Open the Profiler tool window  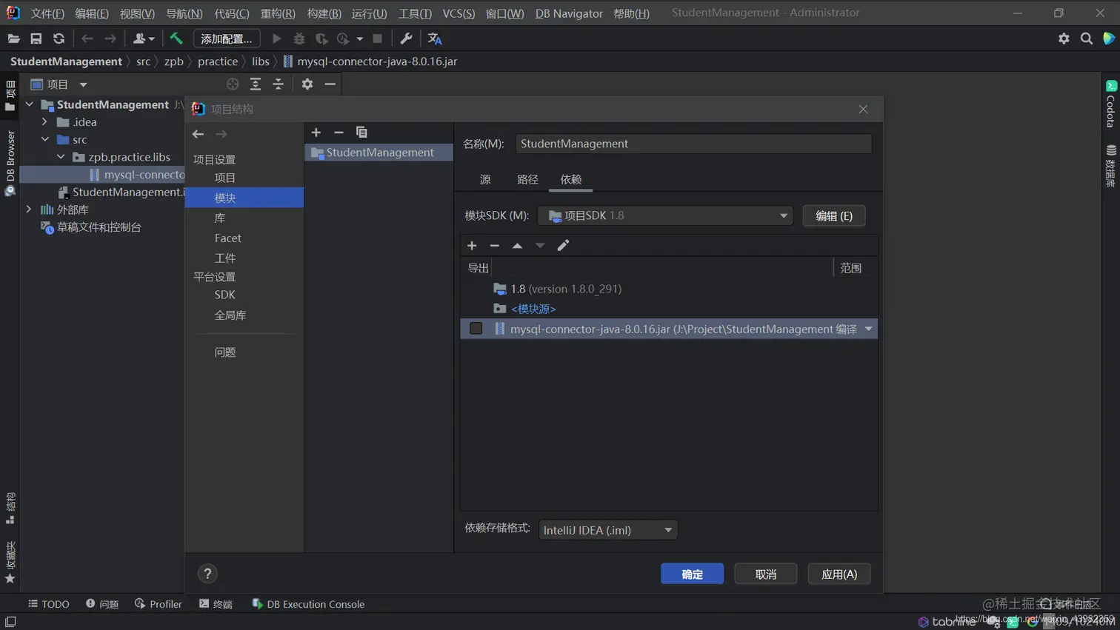pyautogui.click(x=158, y=604)
